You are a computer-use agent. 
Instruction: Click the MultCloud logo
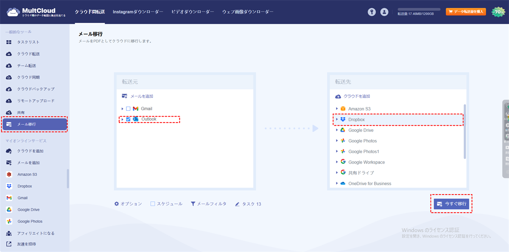click(36, 12)
